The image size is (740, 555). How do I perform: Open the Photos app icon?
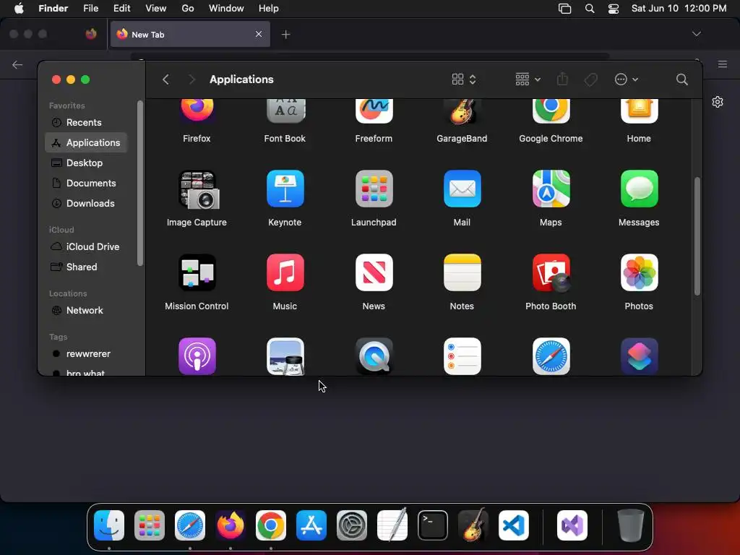pos(639,272)
